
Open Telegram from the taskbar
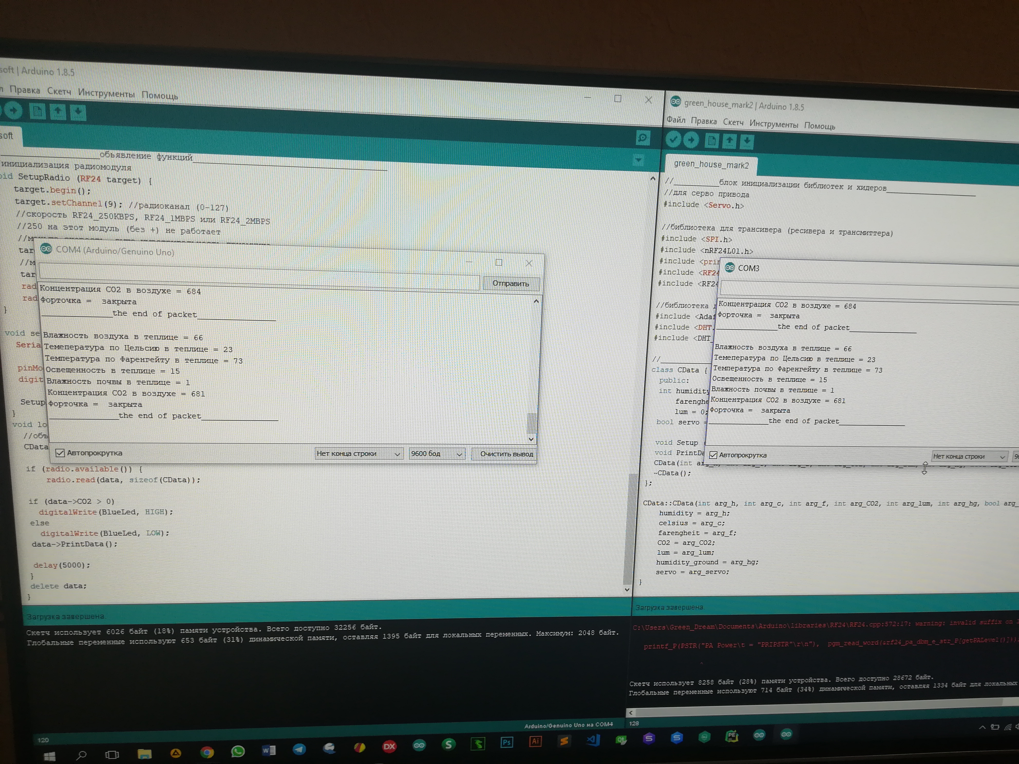(299, 749)
